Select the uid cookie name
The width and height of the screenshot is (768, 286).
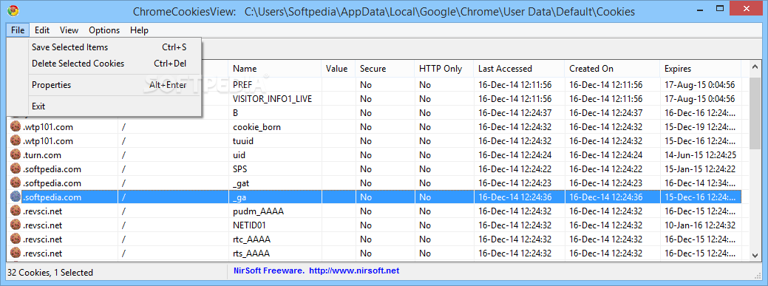click(x=239, y=154)
